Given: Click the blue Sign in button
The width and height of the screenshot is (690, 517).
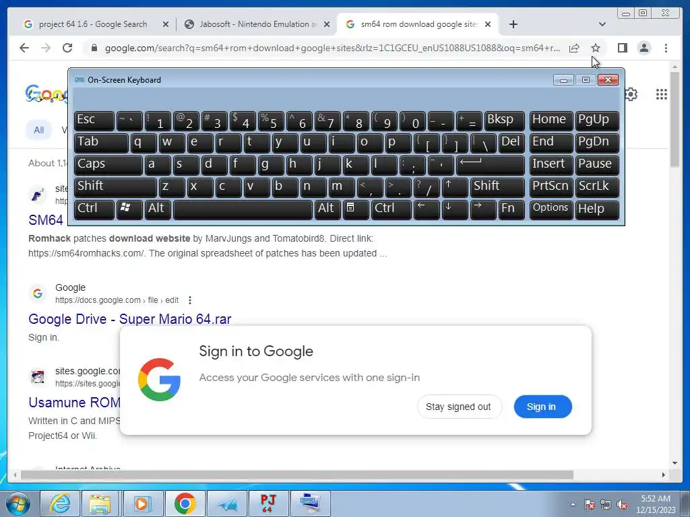Looking at the screenshot, I should pyautogui.click(x=542, y=407).
